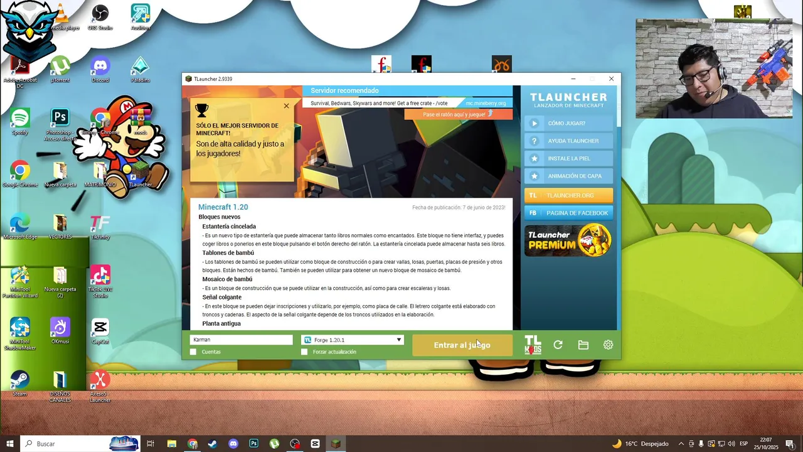
Task: Click the TLauncher sidebar scrollbar
Action: point(619,107)
